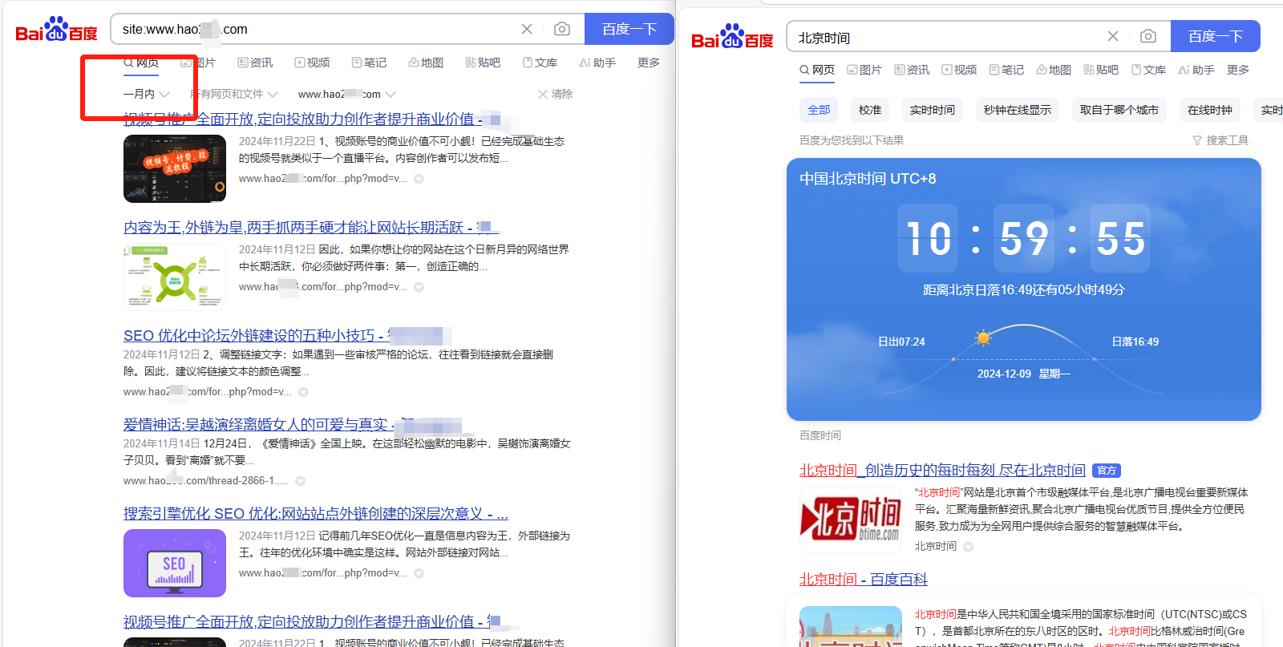Switch to 贴吧 tab in right window
The width and height of the screenshot is (1283, 647).
click(1101, 70)
